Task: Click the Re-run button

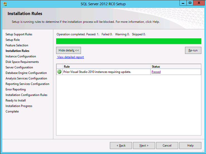Action: [193, 50]
